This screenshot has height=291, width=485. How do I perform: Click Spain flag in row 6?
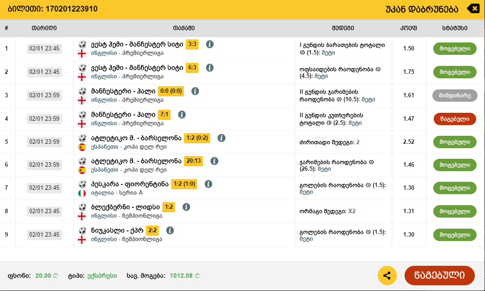(x=82, y=170)
